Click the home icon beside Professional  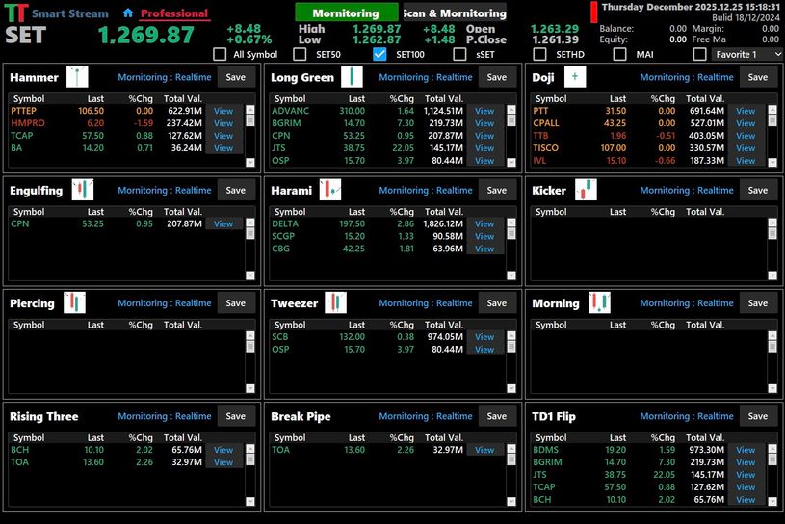pyautogui.click(x=128, y=13)
